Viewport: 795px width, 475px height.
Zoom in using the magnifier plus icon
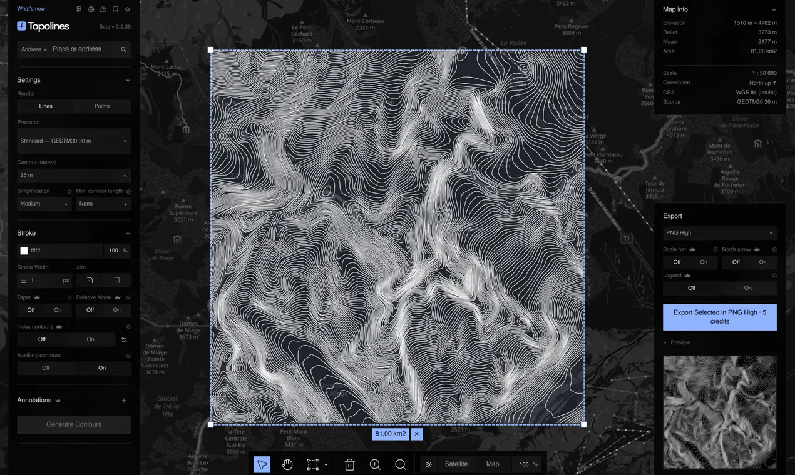pyautogui.click(x=375, y=464)
